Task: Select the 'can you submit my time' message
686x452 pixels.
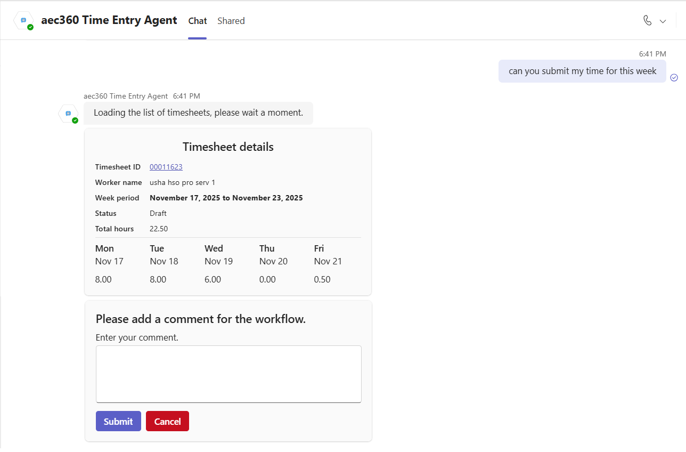Action: 582,71
